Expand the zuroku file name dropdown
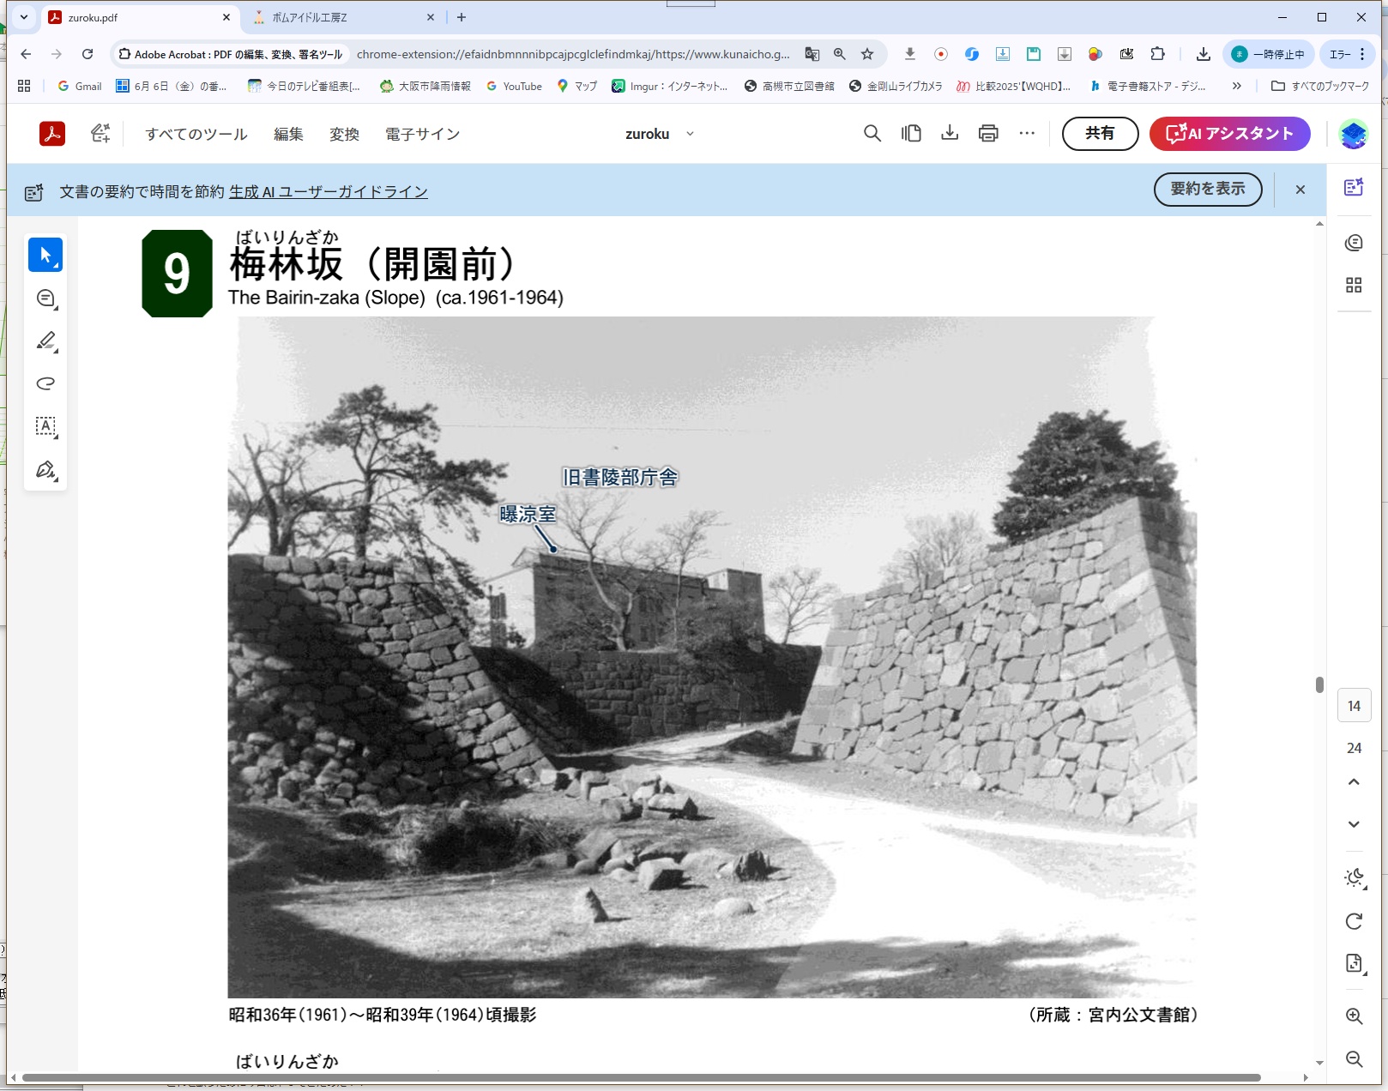The height and width of the screenshot is (1091, 1388). click(x=690, y=134)
